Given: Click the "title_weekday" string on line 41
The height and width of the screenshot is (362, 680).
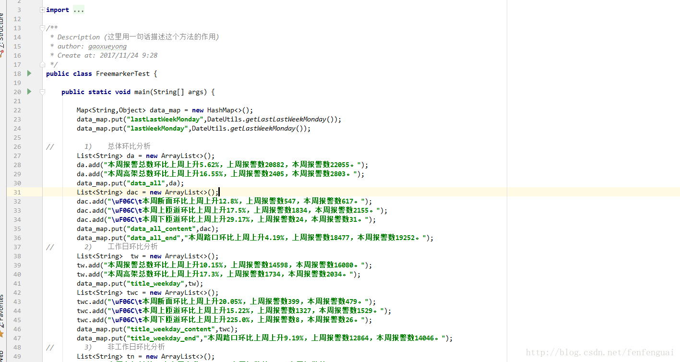Looking at the screenshot, I should click(x=155, y=283).
